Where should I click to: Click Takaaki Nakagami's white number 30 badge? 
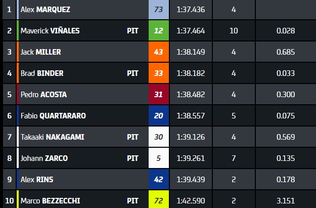coord(158,137)
